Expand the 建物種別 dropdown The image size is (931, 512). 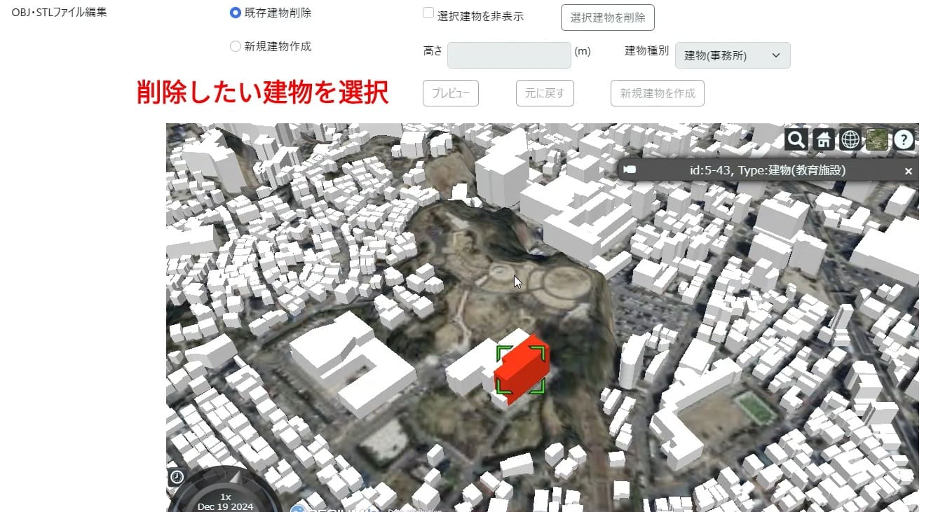pos(733,55)
